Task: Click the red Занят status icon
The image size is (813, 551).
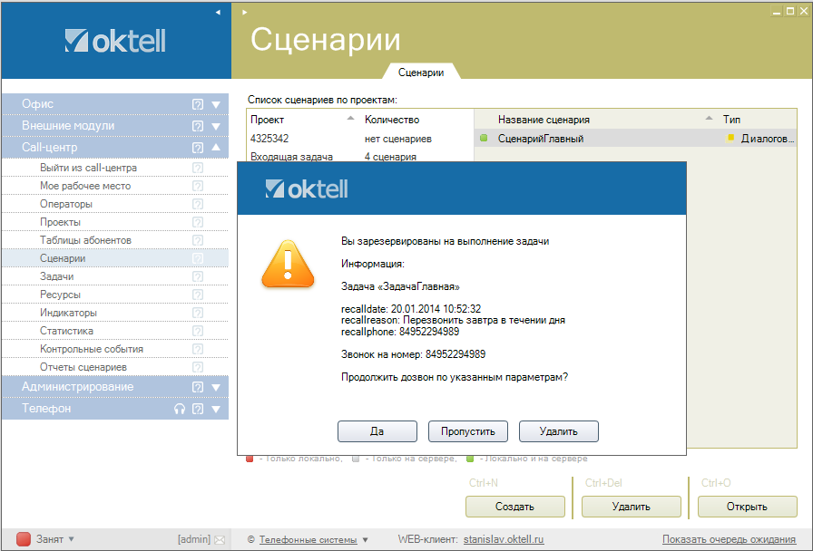Action: (x=24, y=539)
